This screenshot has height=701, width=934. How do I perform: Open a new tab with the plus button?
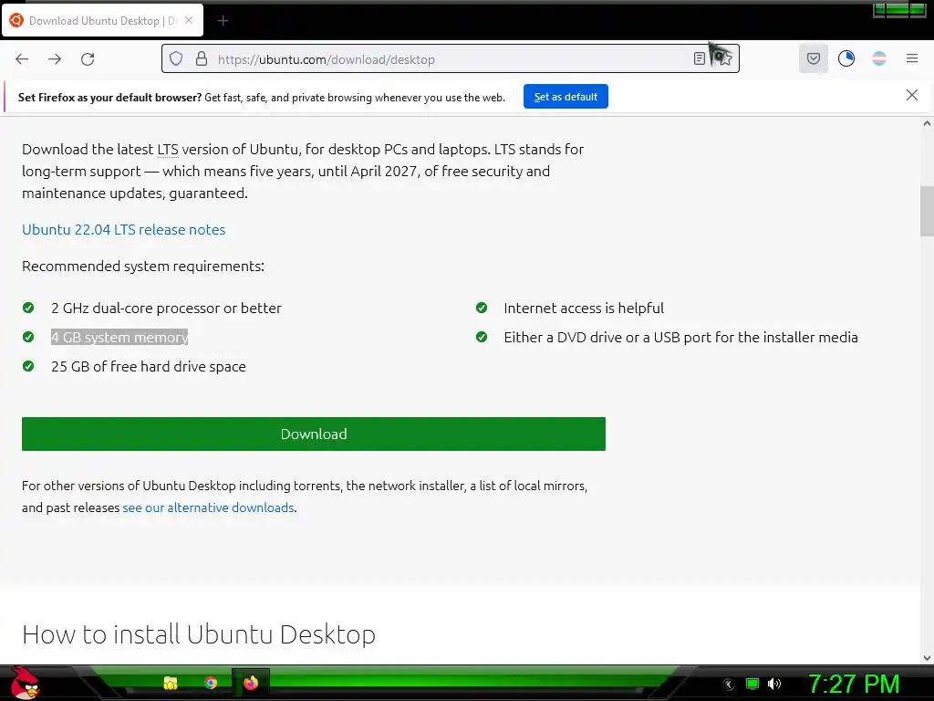[223, 21]
